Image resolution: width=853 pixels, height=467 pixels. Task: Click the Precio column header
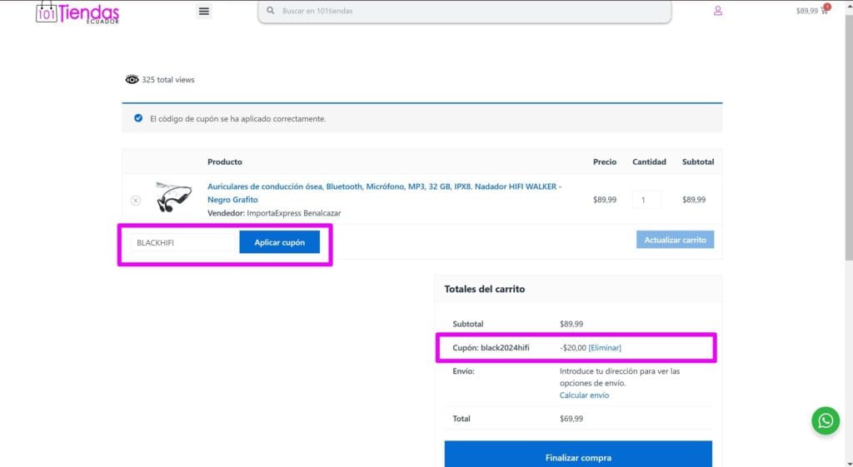(605, 161)
